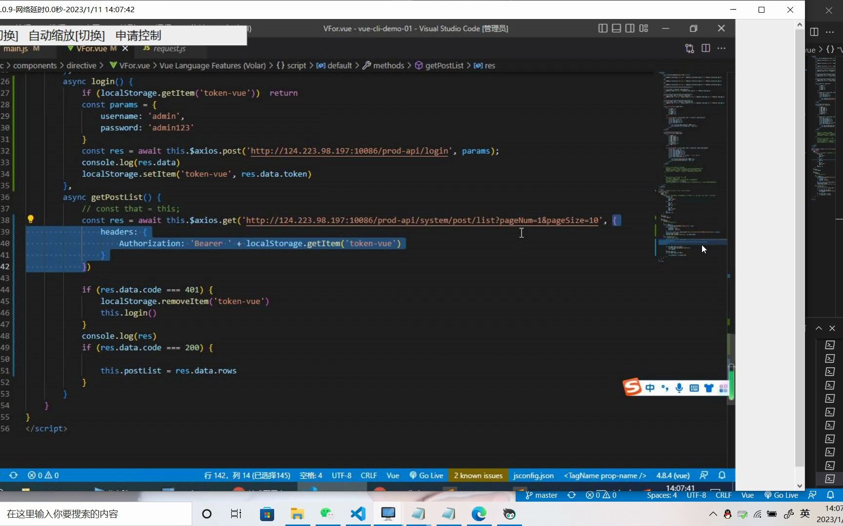Toggle Chinese/English mode 中 on Sogou toolbar

tap(650, 388)
